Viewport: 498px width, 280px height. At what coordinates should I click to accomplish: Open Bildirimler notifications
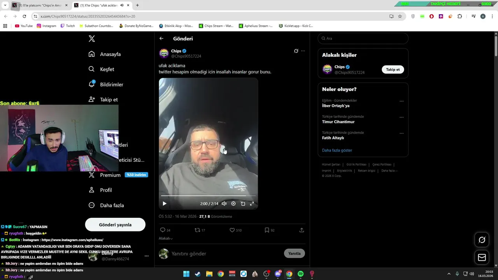(106, 84)
